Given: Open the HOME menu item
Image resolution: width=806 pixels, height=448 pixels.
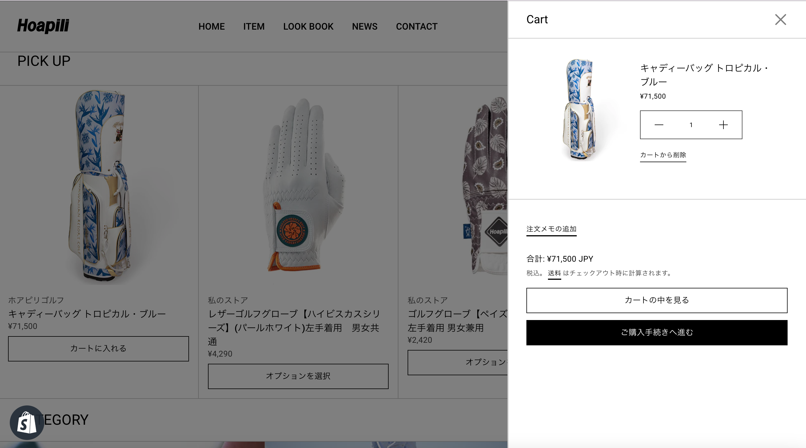Looking at the screenshot, I should (x=211, y=26).
